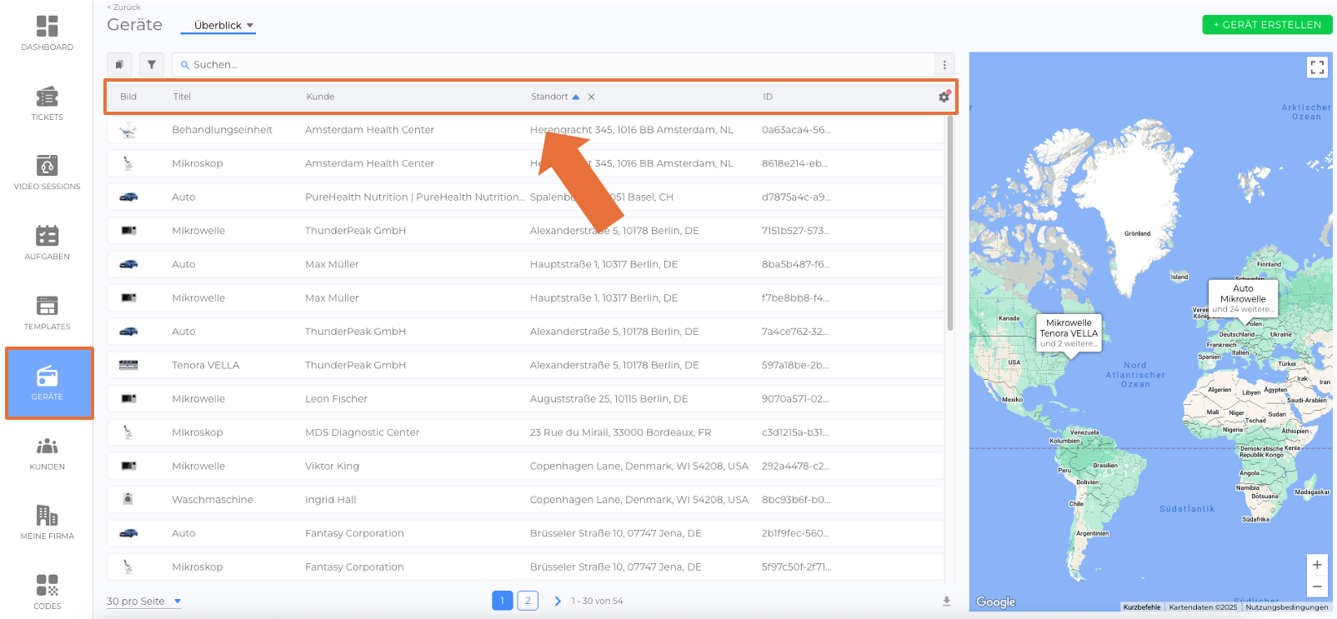Open the Meine Firma page
Screen dimensions: 1337x619
tap(48, 522)
